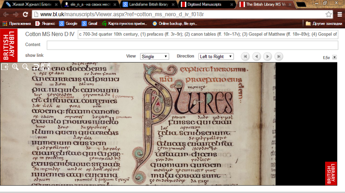Reload the current page

click(25, 14)
